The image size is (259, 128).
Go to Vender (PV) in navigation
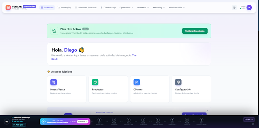(x=64, y=8)
